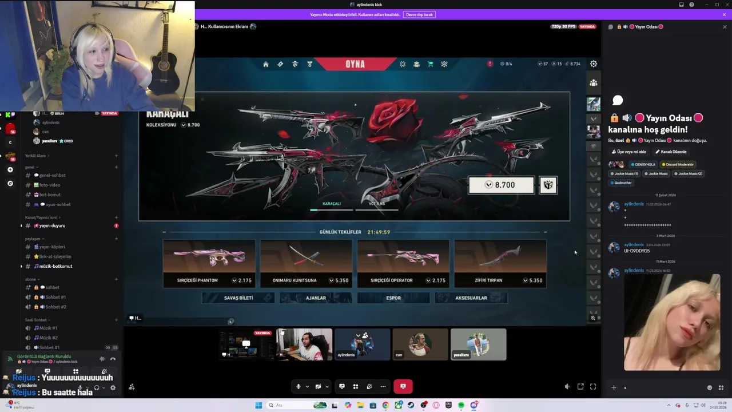Open Valorant social friends panel icon
The width and height of the screenshot is (732, 412).
tap(594, 83)
